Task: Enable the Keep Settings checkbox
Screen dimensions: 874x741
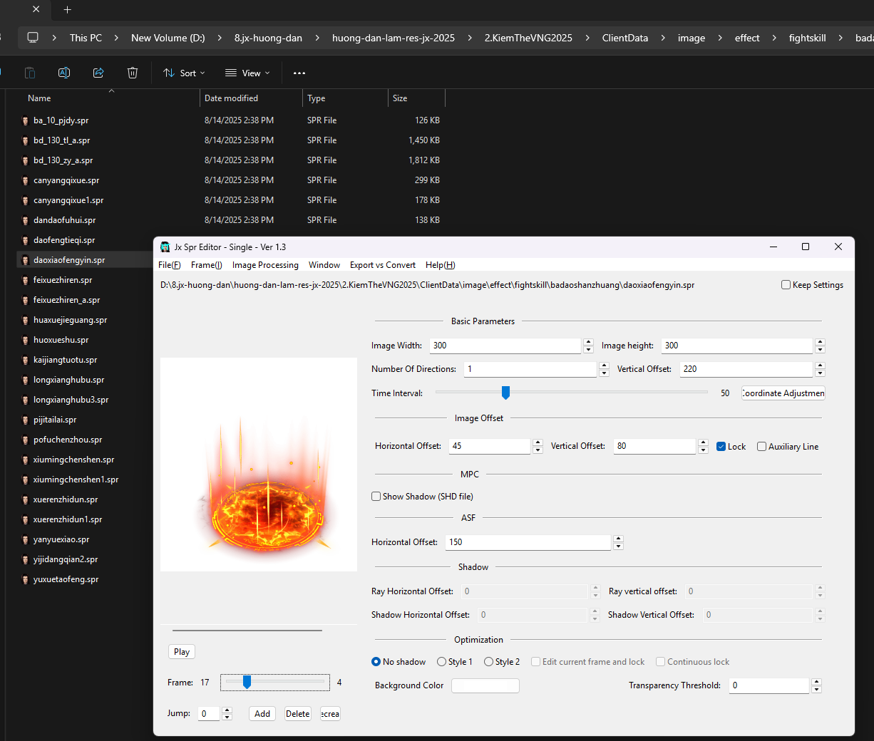Action: pyautogui.click(x=786, y=285)
